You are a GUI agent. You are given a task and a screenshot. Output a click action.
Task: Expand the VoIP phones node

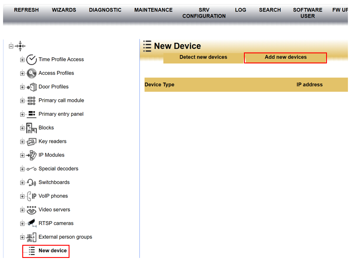pyautogui.click(x=22, y=196)
